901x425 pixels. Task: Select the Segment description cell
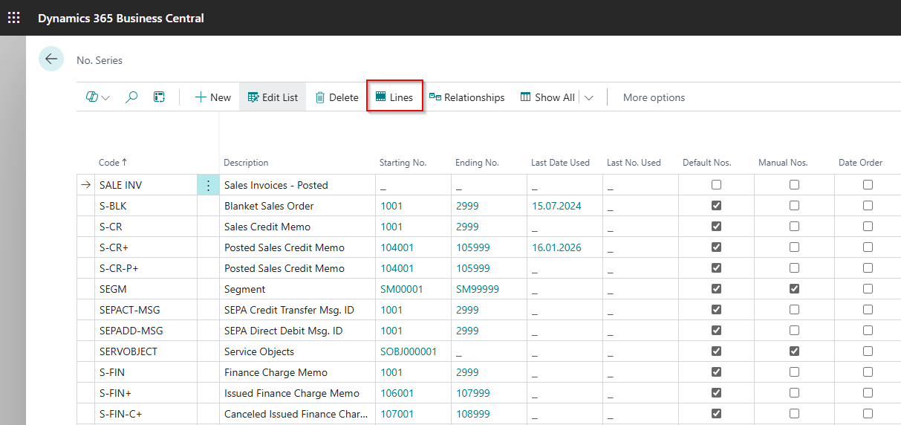(x=297, y=289)
